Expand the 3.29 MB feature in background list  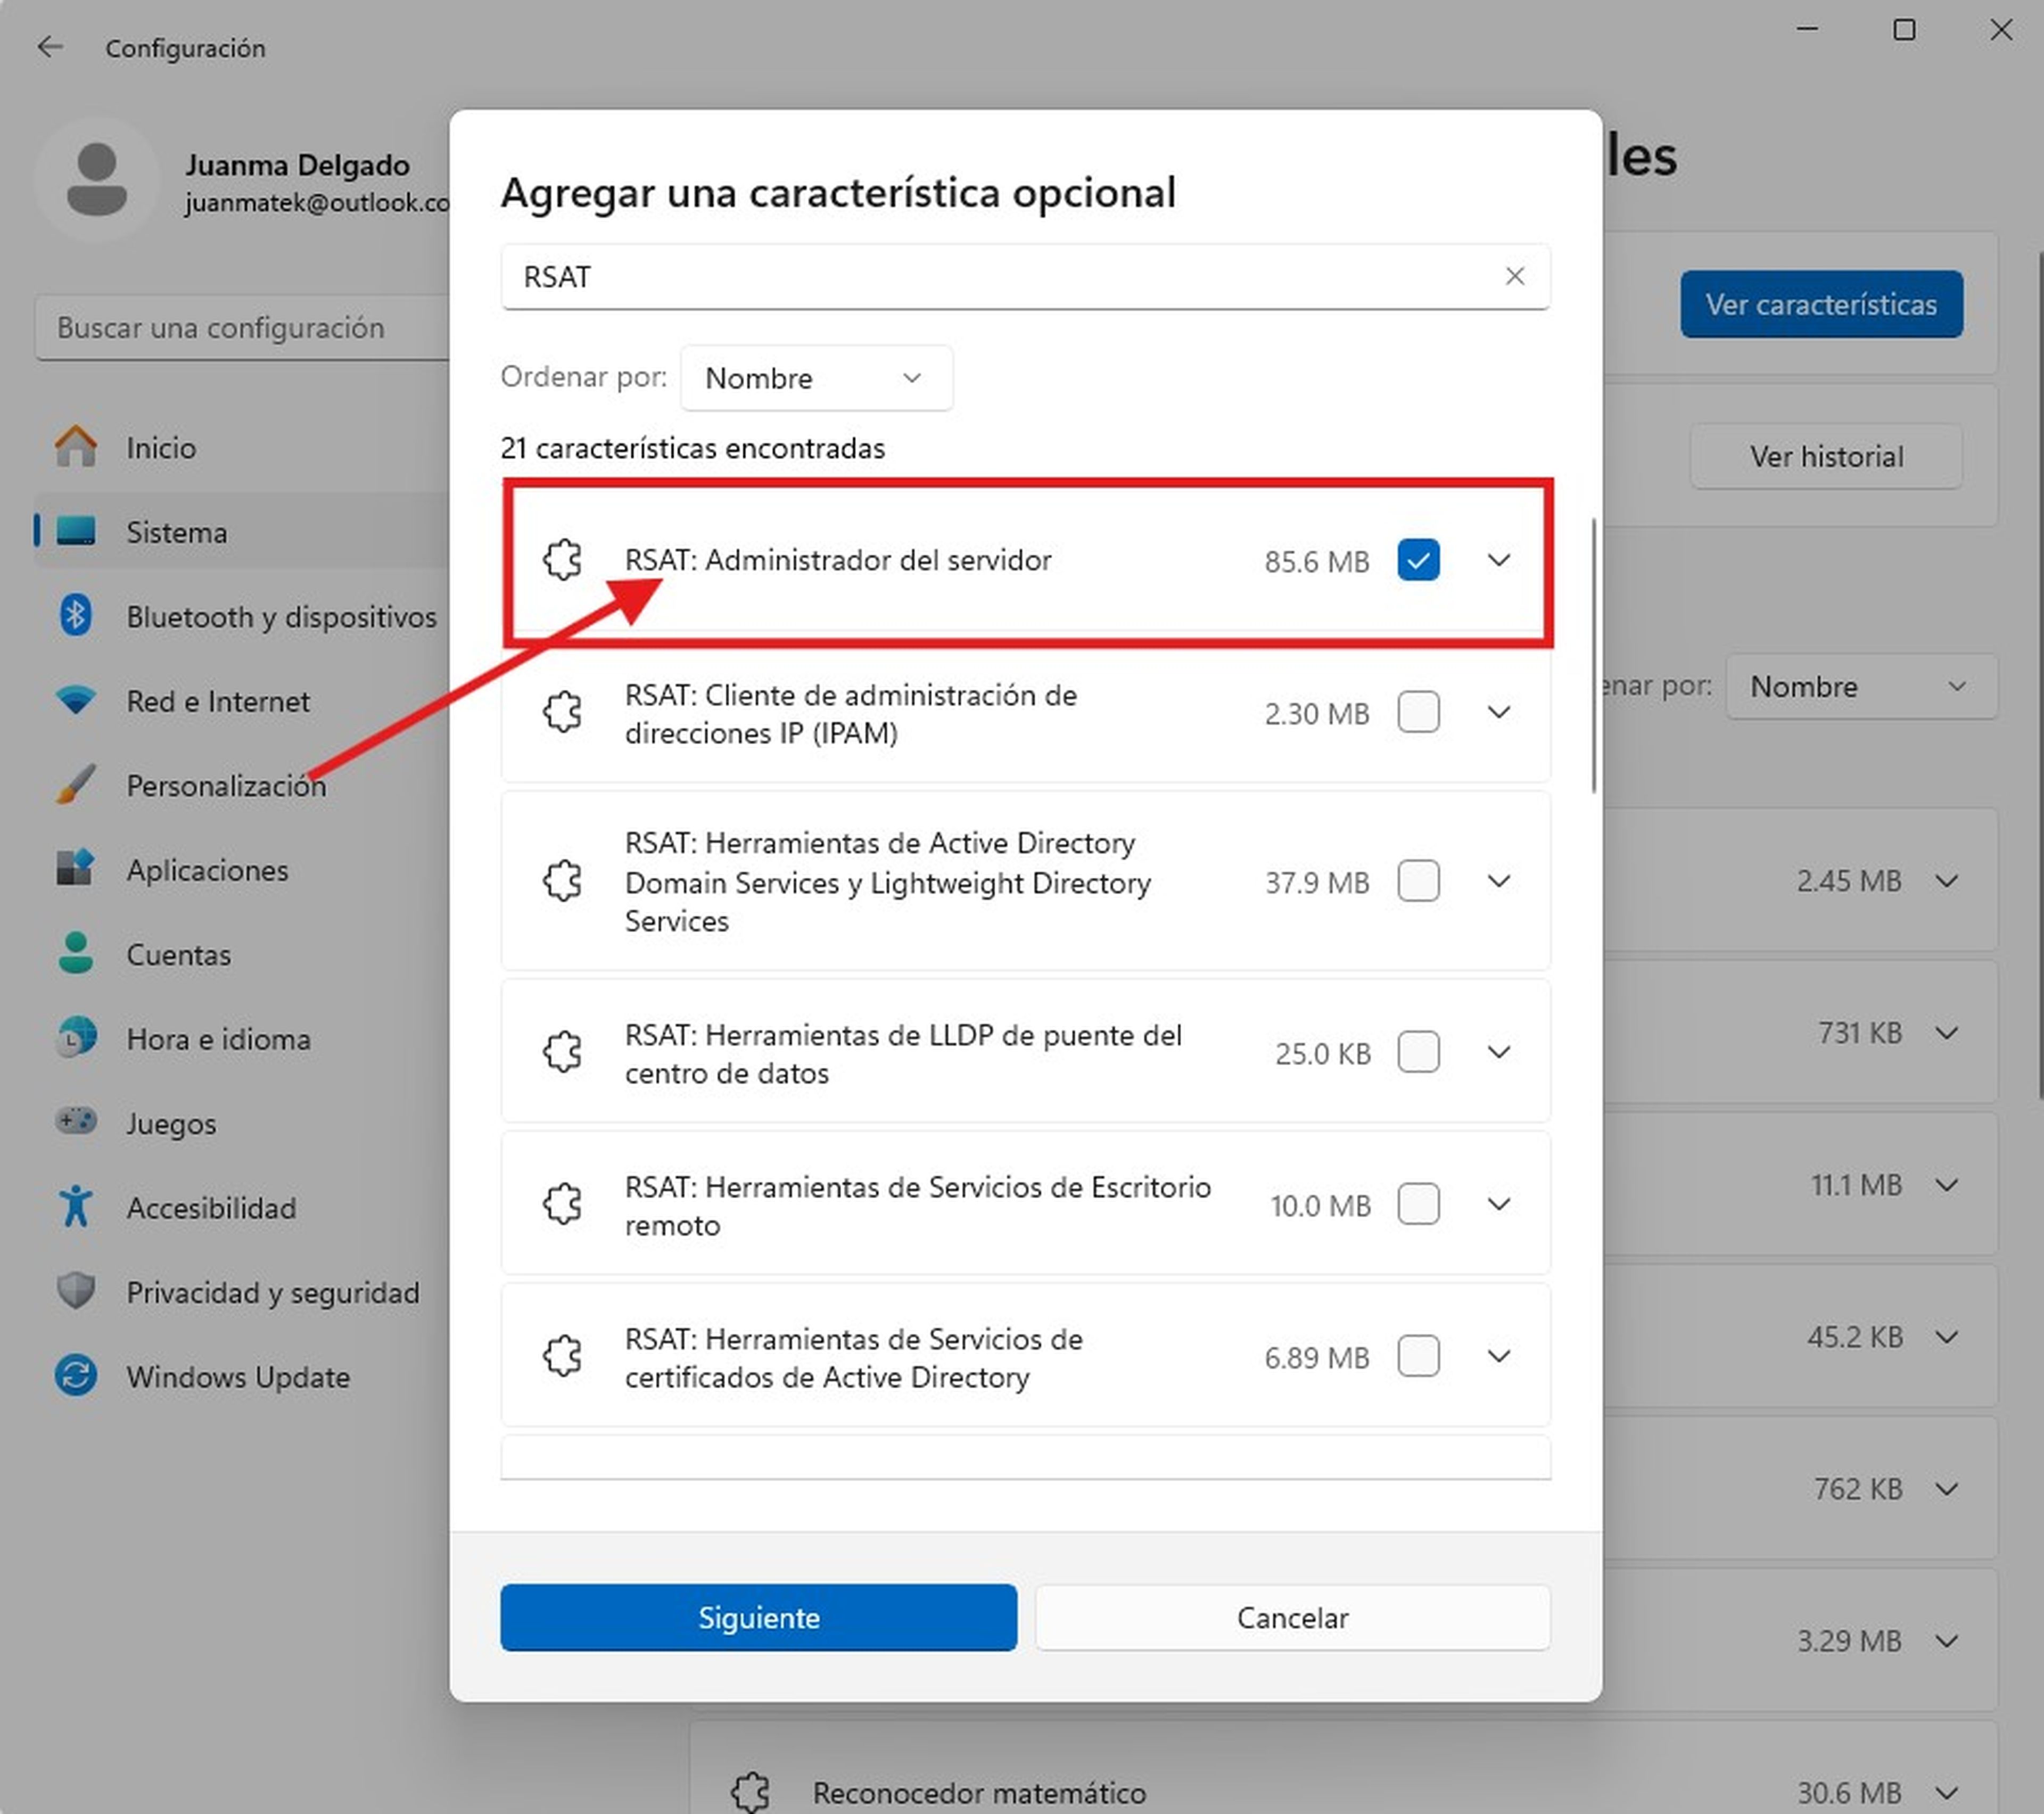[1946, 1641]
